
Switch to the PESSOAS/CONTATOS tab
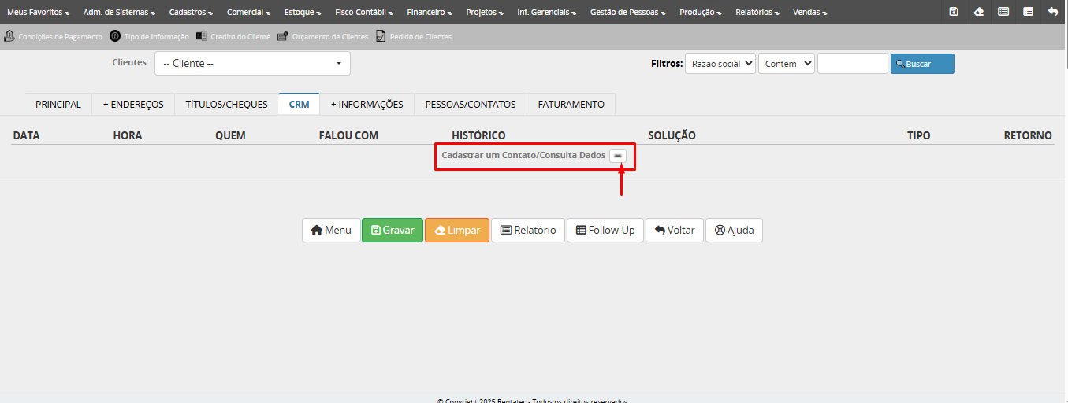pos(471,104)
